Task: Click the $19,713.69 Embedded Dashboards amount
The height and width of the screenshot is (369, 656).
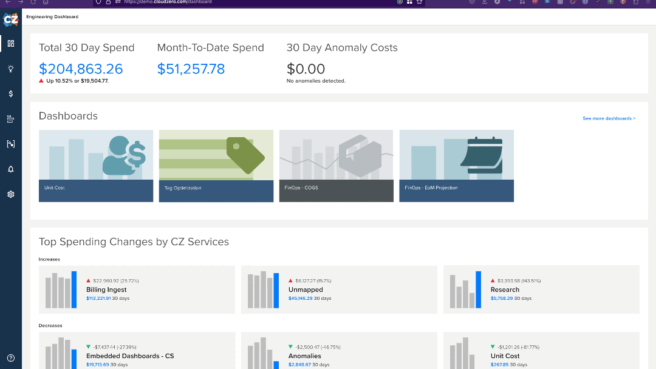Action: click(x=97, y=365)
